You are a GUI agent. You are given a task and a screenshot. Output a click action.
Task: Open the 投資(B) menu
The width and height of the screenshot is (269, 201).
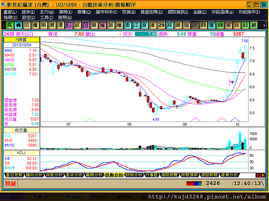point(129,12)
